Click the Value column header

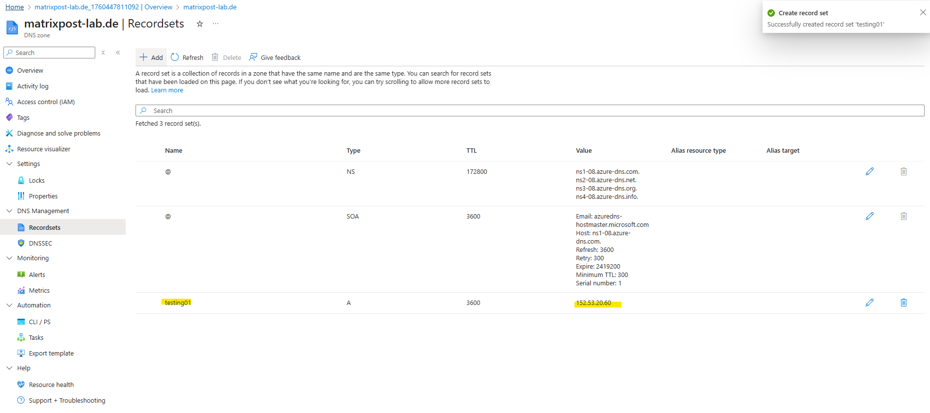[x=584, y=151]
